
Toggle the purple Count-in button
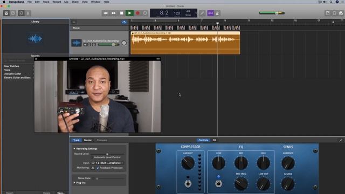[x=211, y=13]
